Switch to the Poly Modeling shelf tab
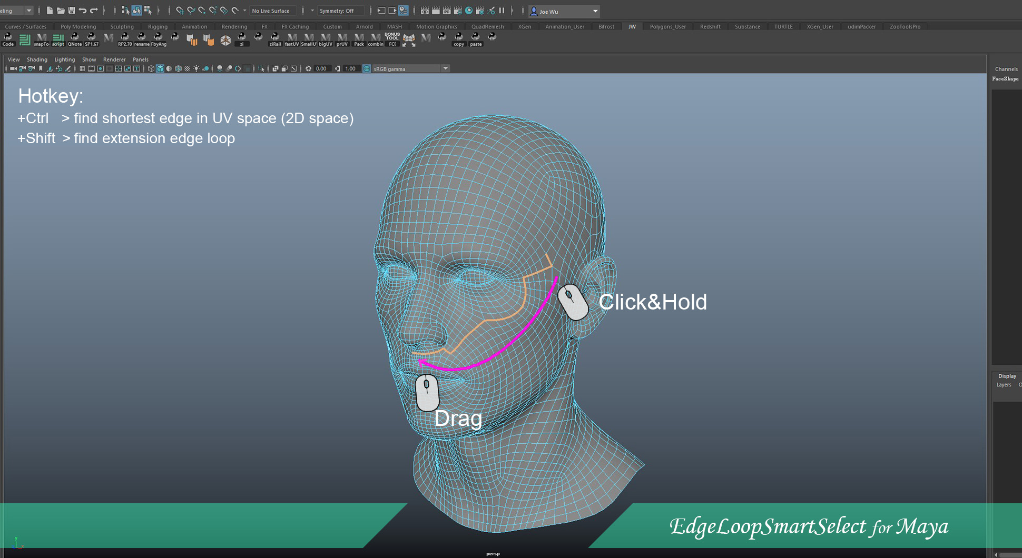1022x558 pixels. [78, 27]
